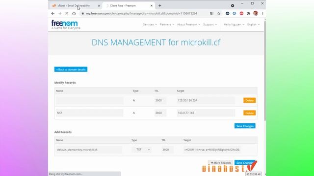
Task: Expand the Partners menu
Action: (x=167, y=24)
